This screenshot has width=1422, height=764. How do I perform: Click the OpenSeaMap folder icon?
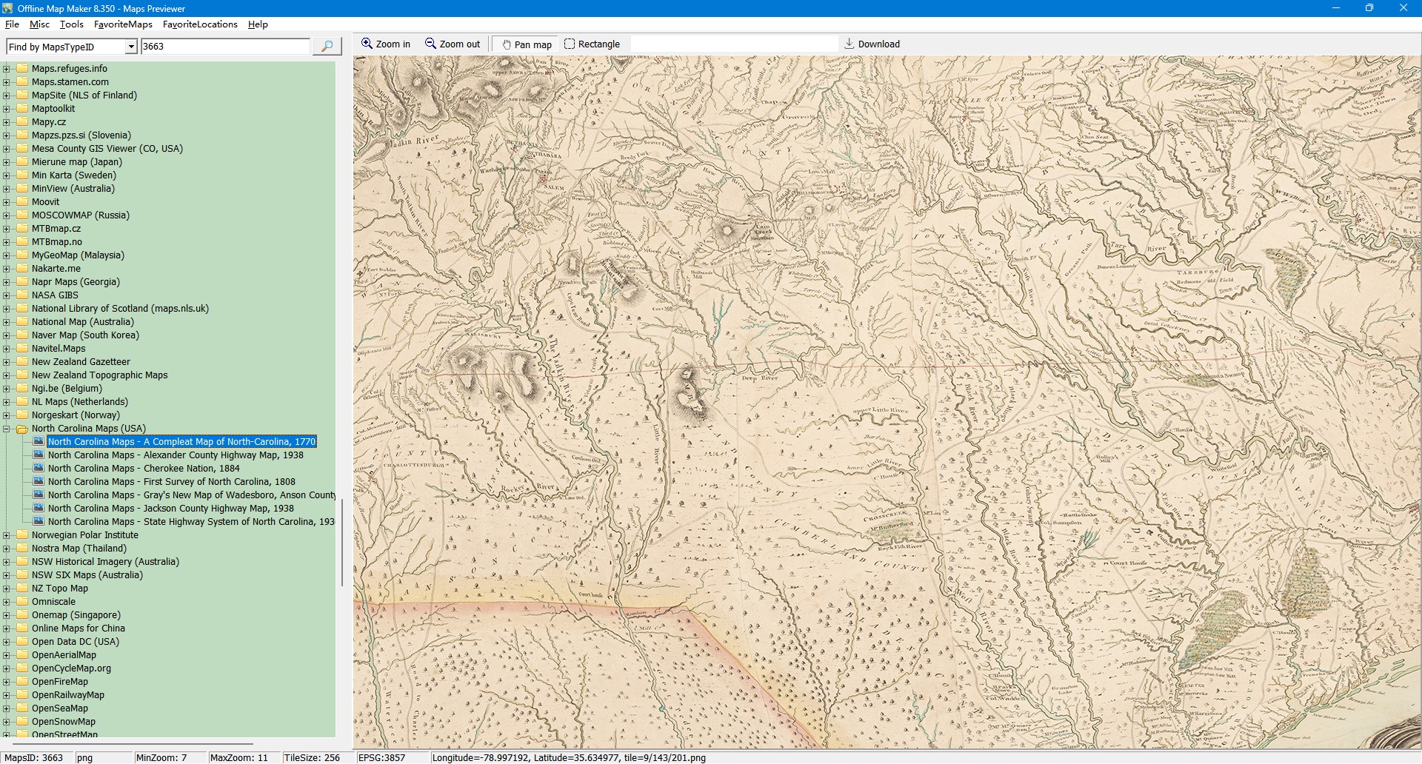pos(22,708)
